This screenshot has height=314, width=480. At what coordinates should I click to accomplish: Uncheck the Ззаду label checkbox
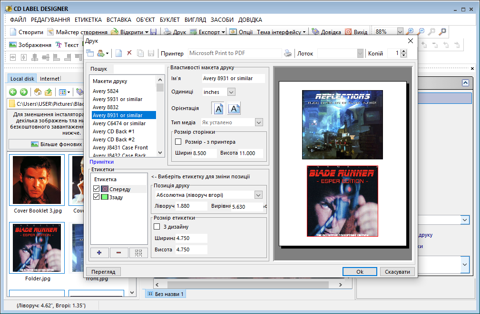click(97, 197)
